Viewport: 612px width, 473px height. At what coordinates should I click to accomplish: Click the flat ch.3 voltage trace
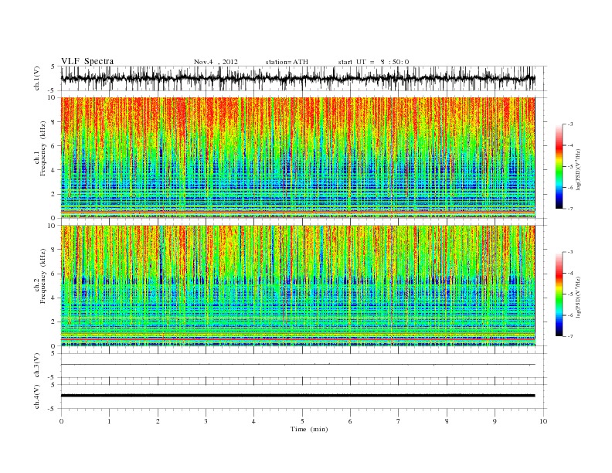tap(297, 365)
